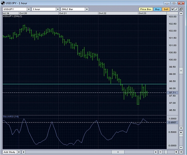Click the StochRSI value label 0.8557
The height and width of the screenshot is (155, 187).
(172, 123)
